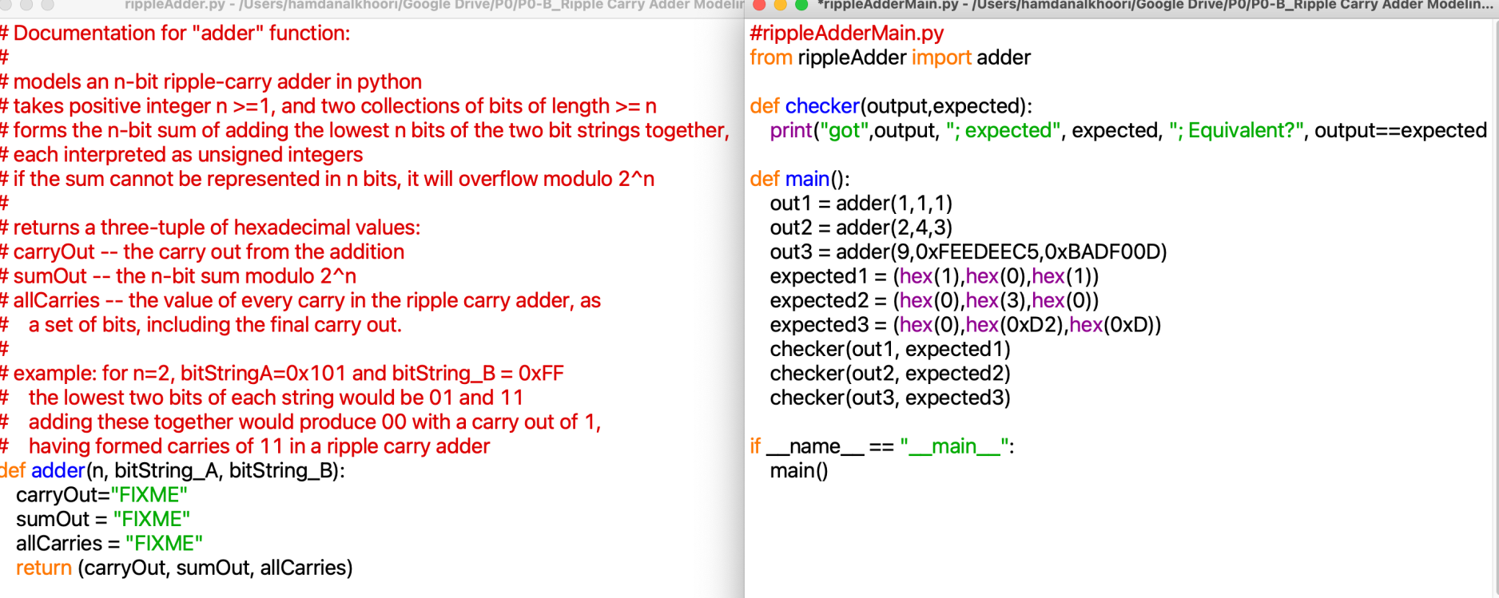
Task: Click the main() call at file bottom
Action: (797, 471)
